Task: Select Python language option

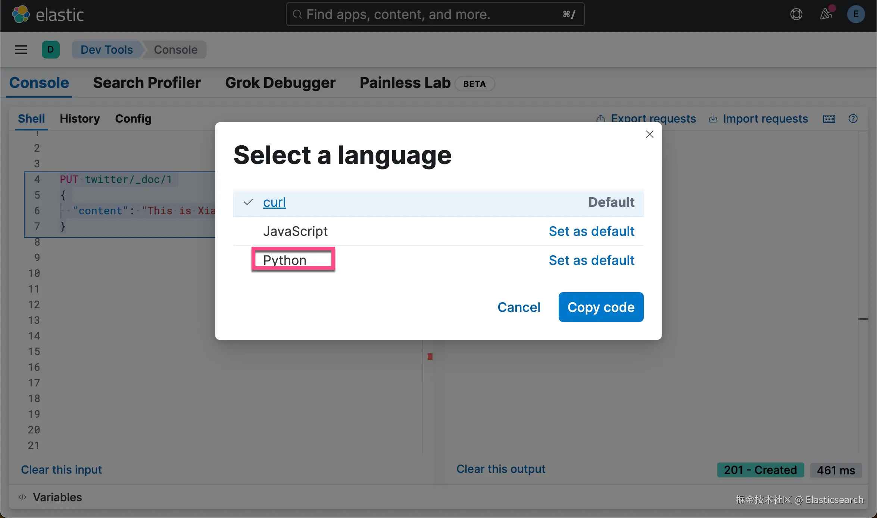Action: (x=285, y=260)
